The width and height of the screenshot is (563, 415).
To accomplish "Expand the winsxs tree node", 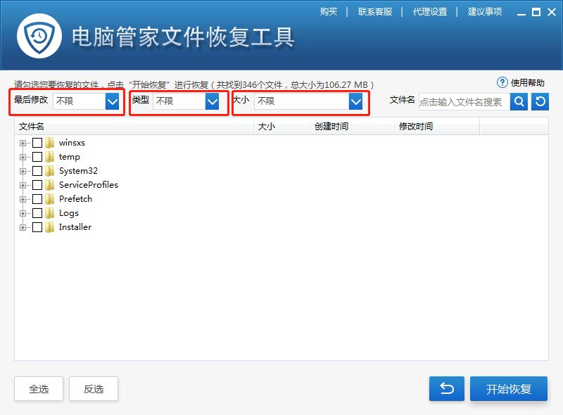I will pos(23,143).
